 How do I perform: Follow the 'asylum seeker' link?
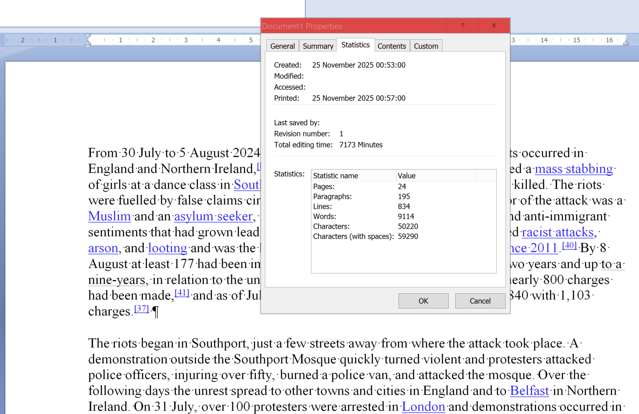213,217
